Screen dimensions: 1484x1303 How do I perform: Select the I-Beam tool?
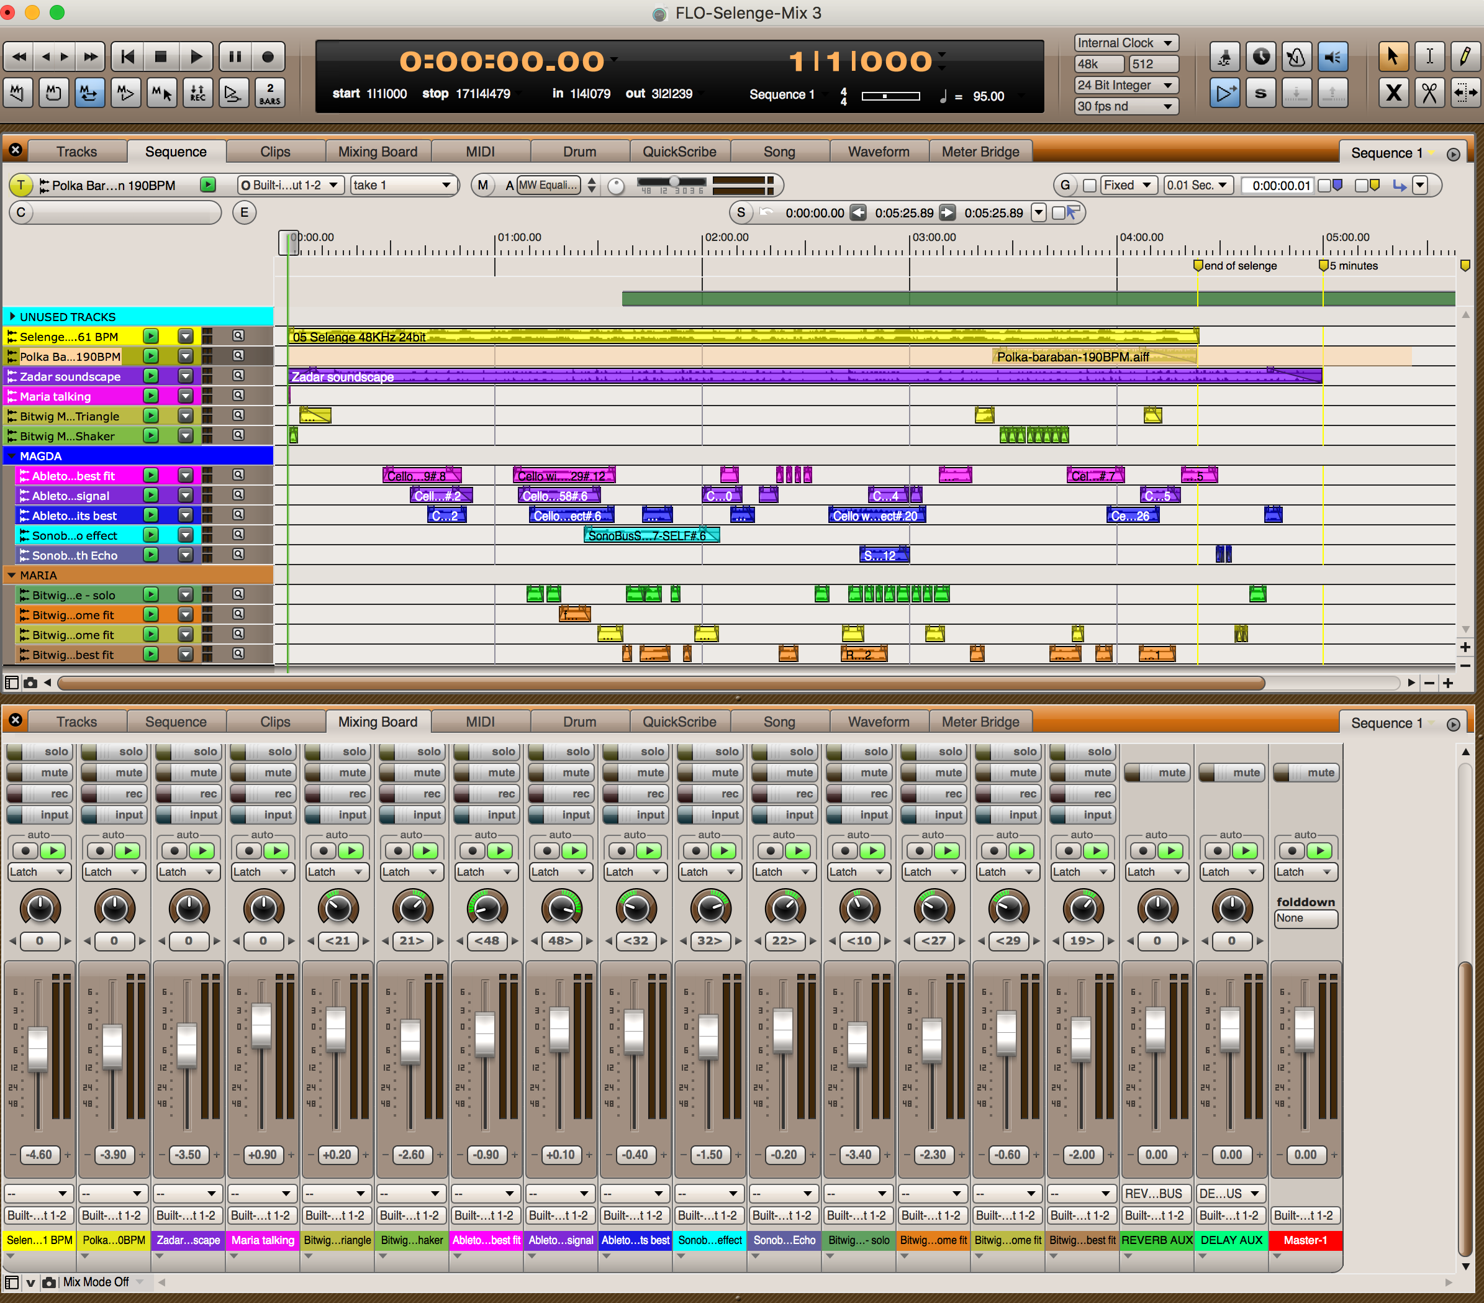[1429, 57]
